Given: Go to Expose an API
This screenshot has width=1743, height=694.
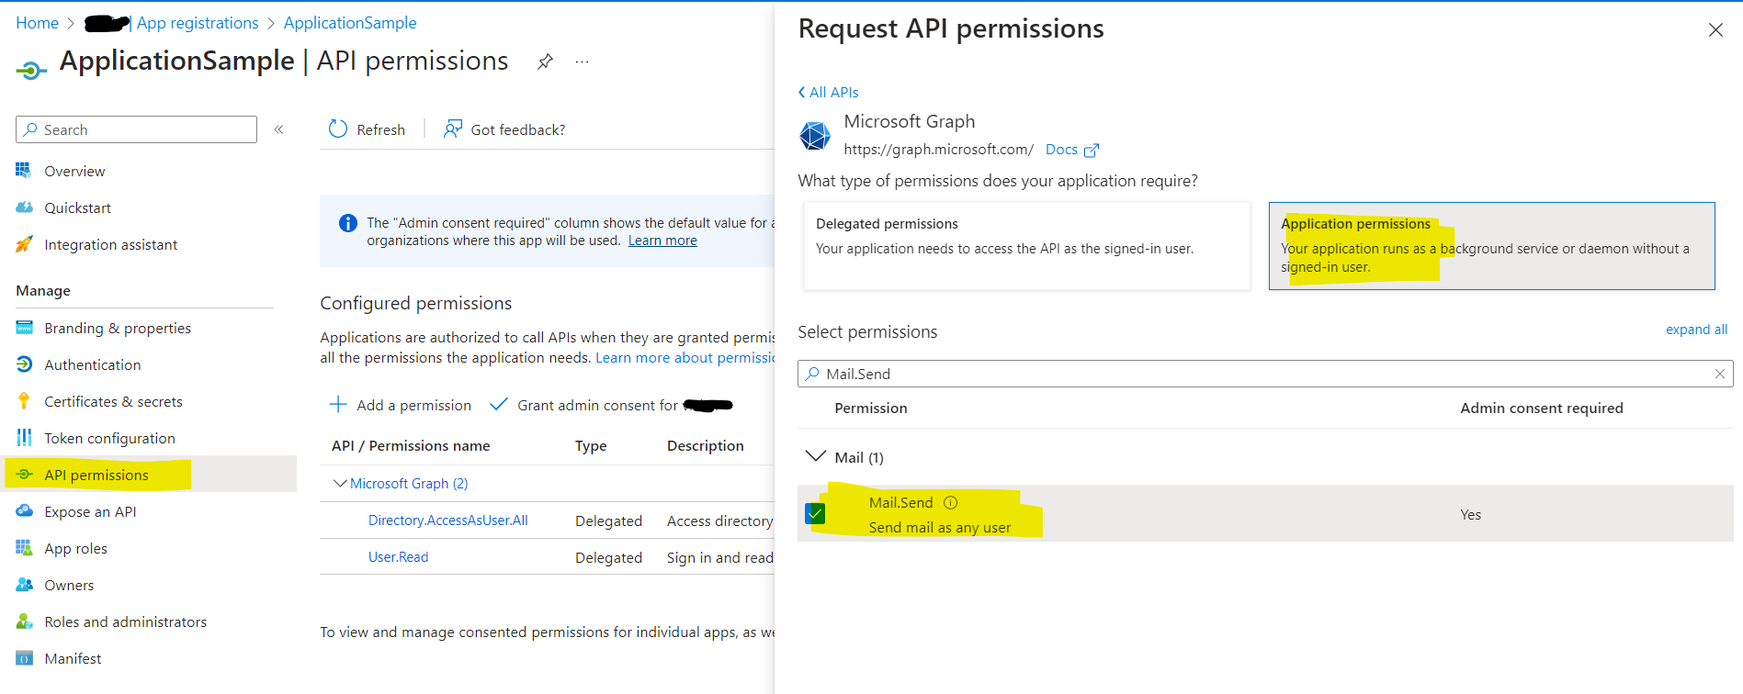Looking at the screenshot, I should pos(90,511).
